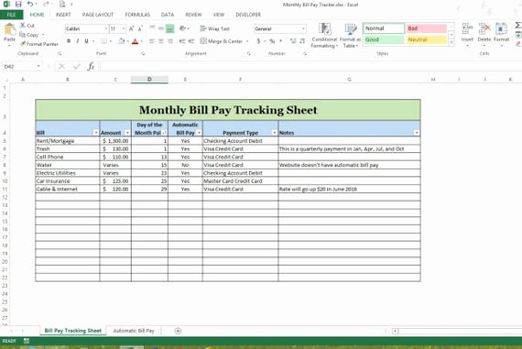
Task: Open Bill column filter dropdown
Action: (x=96, y=133)
